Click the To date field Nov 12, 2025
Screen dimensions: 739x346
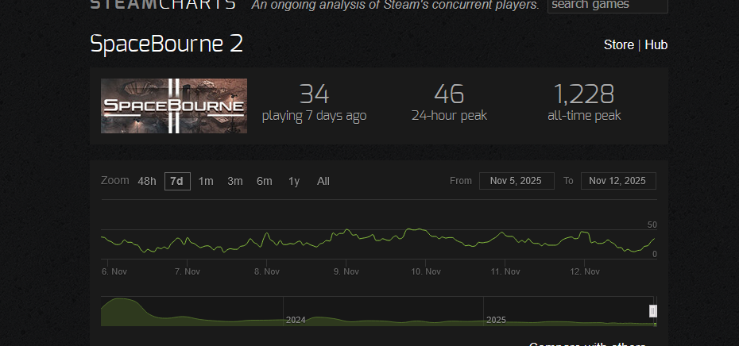[618, 181]
